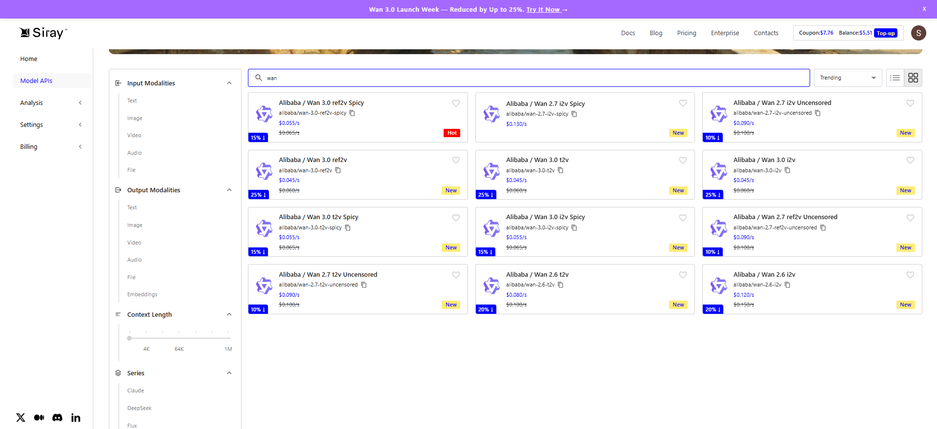The width and height of the screenshot is (937, 429).
Task: Favorite Wan 3.0 t2v Spicy with heart
Action: click(x=456, y=218)
